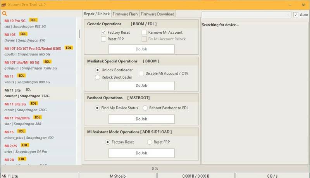Enable the Remove Mi Account checkbox

(144, 32)
